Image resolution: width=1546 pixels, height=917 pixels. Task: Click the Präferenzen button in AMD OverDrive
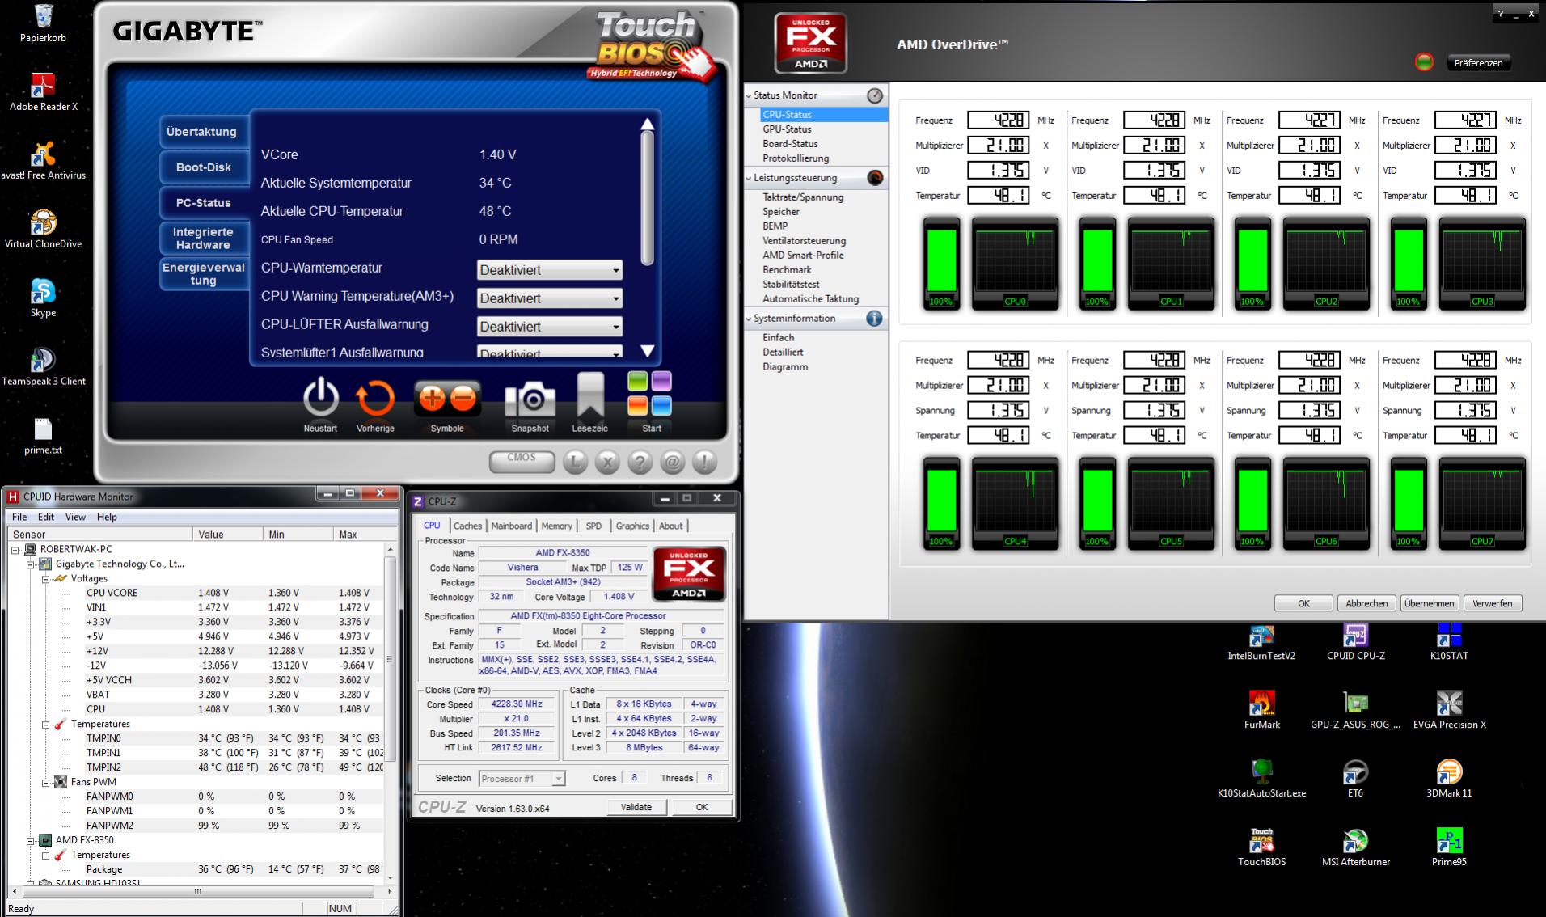[x=1478, y=63]
